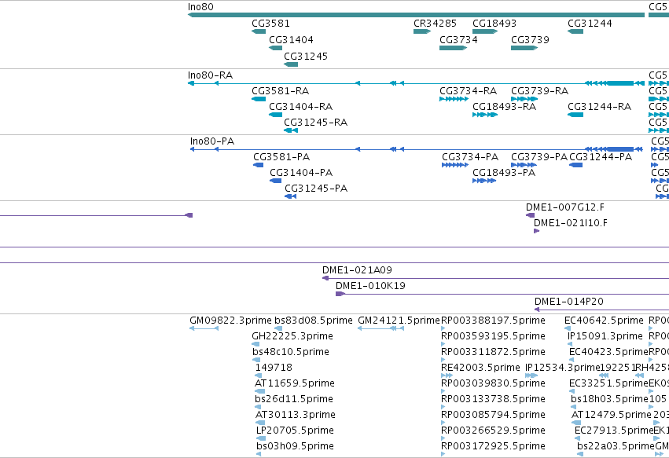Select the AT30113.3prime EST
The height and width of the screenshot is (458, 669).
[x=260, y=423]
